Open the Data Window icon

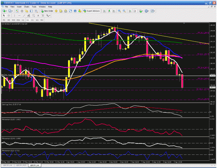click(22, 11)
